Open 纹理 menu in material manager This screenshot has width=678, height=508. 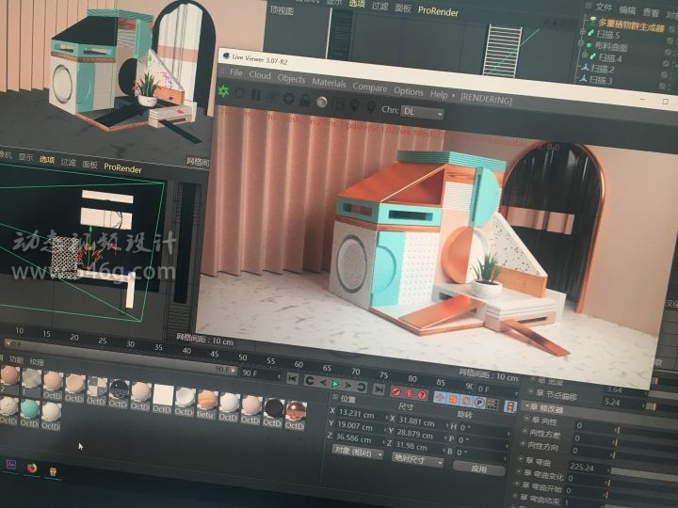(x=37, y=362)
